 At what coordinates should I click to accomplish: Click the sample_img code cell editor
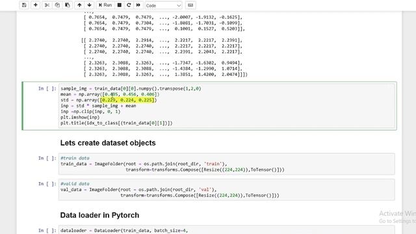pyautogui.click(x=227, y=106)
